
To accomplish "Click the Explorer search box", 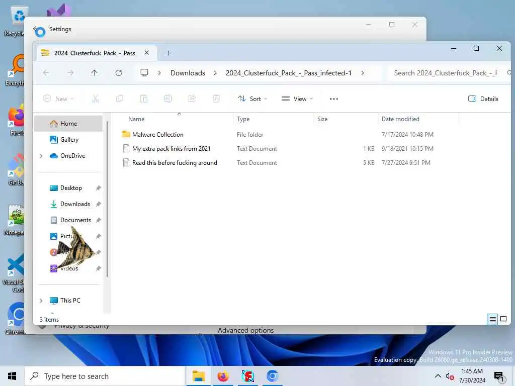I will coord(448,73).
